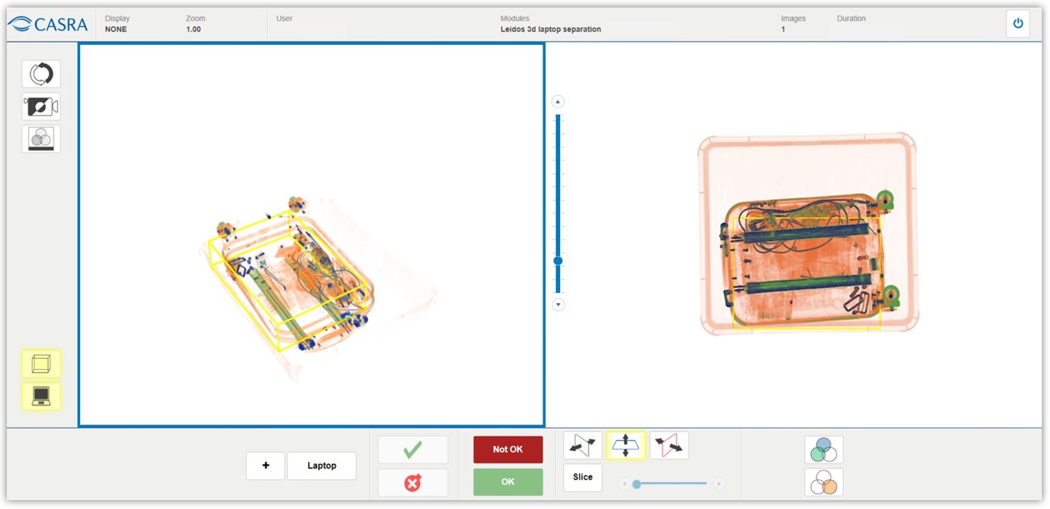The height and width of the screenshot is (509, 1050).
Task: Toggle the top-down view orientation icon
Action: tap(626, 446)
